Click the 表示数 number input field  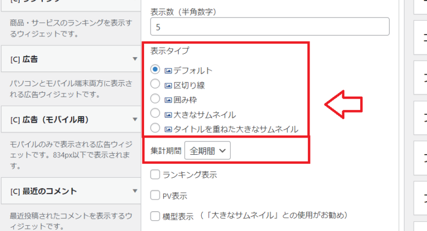[270, 27]
